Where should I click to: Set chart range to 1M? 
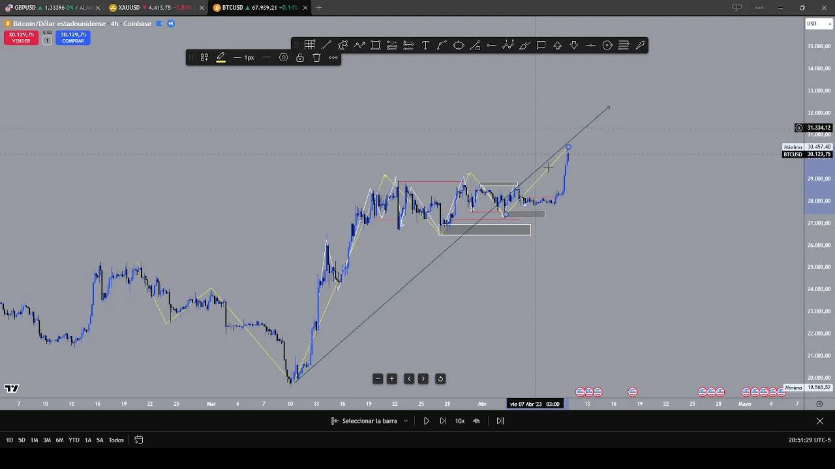coord(34,440)
